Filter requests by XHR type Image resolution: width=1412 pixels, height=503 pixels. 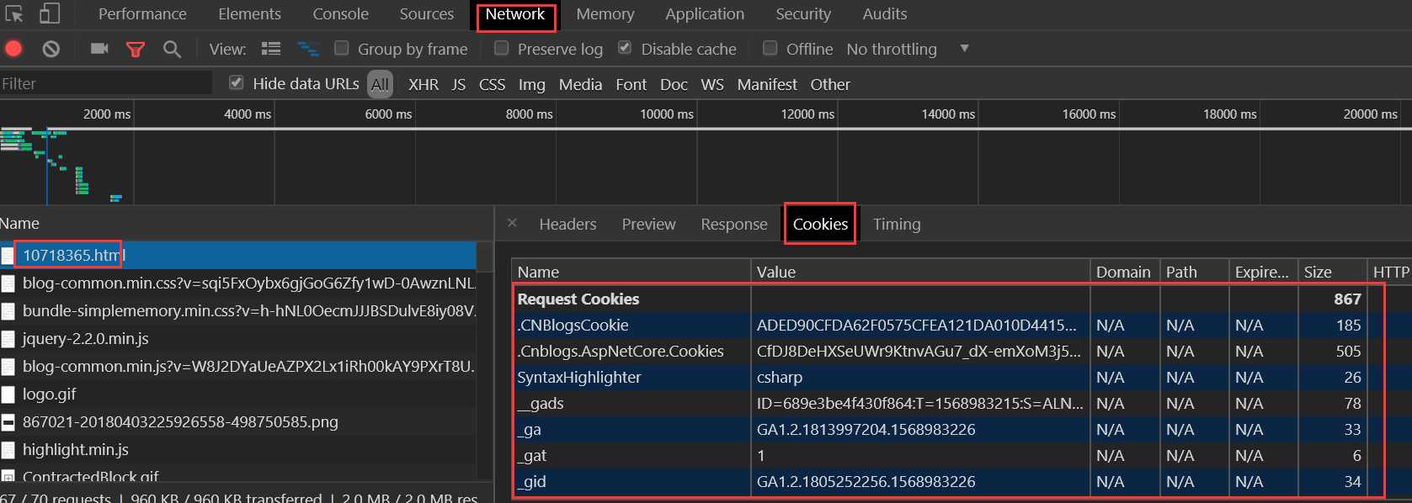tap(423, 84)
